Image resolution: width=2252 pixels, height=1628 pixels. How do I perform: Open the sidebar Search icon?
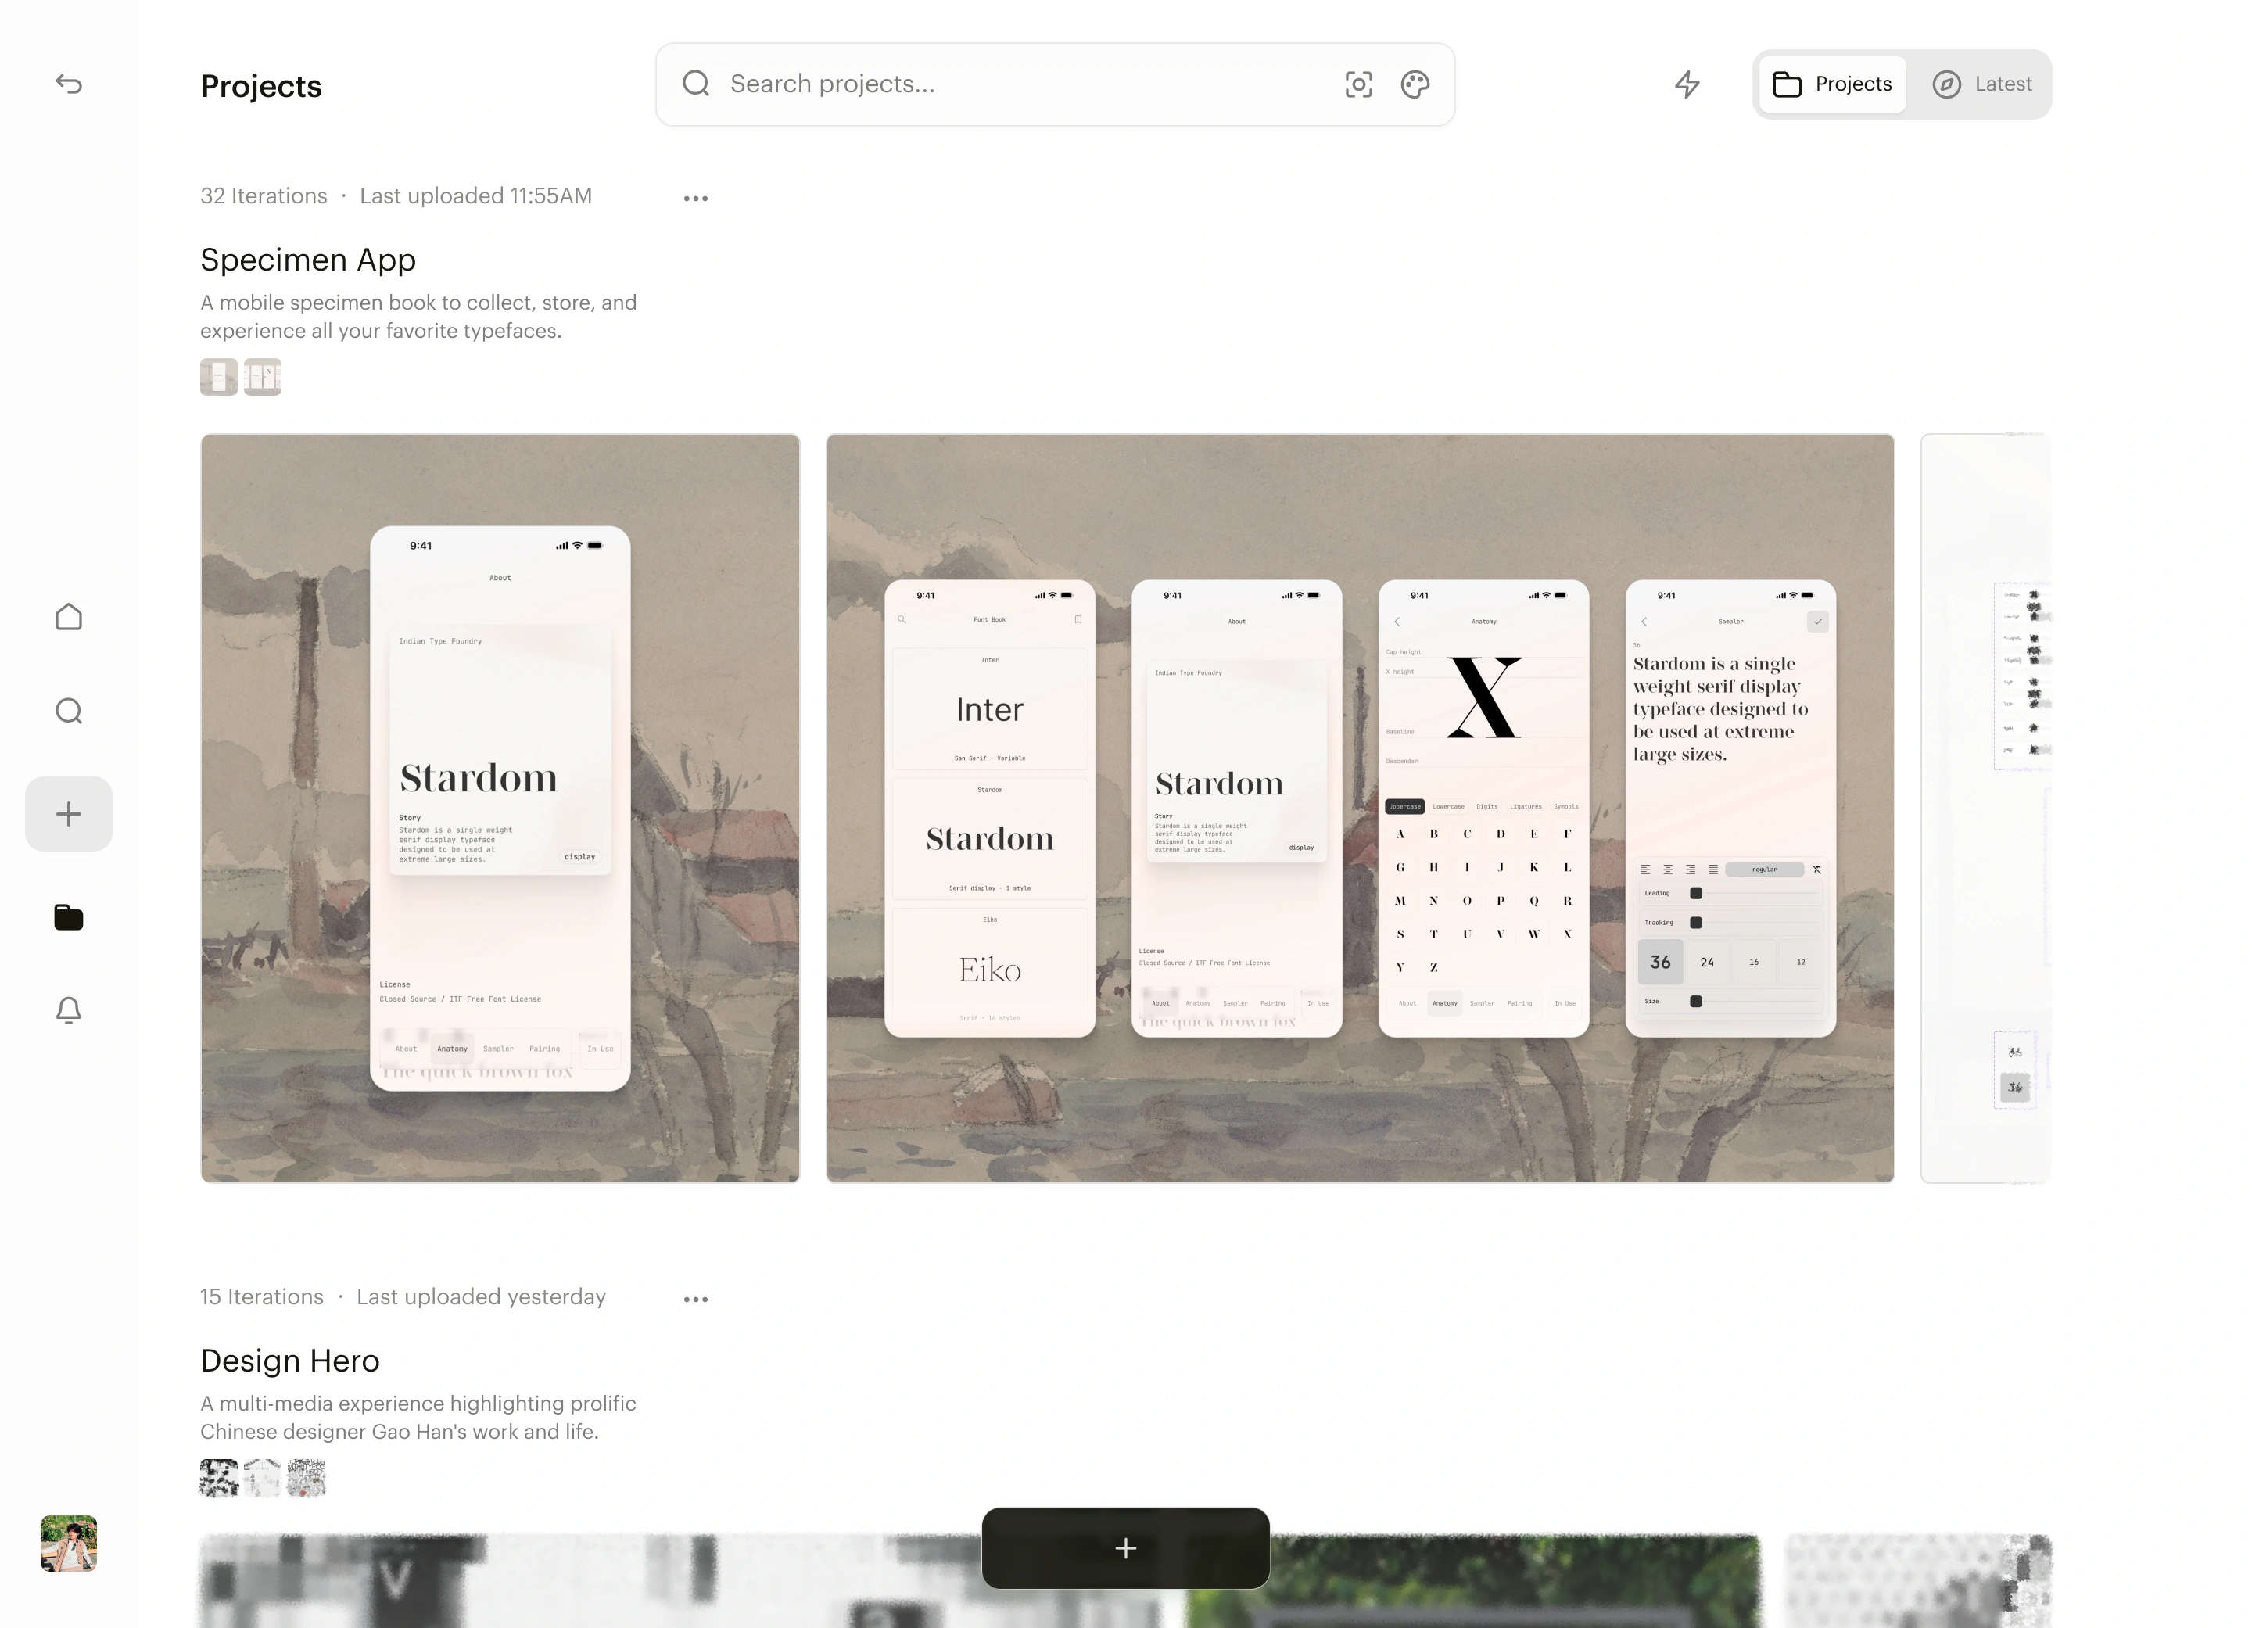click(x=69, y=711)
